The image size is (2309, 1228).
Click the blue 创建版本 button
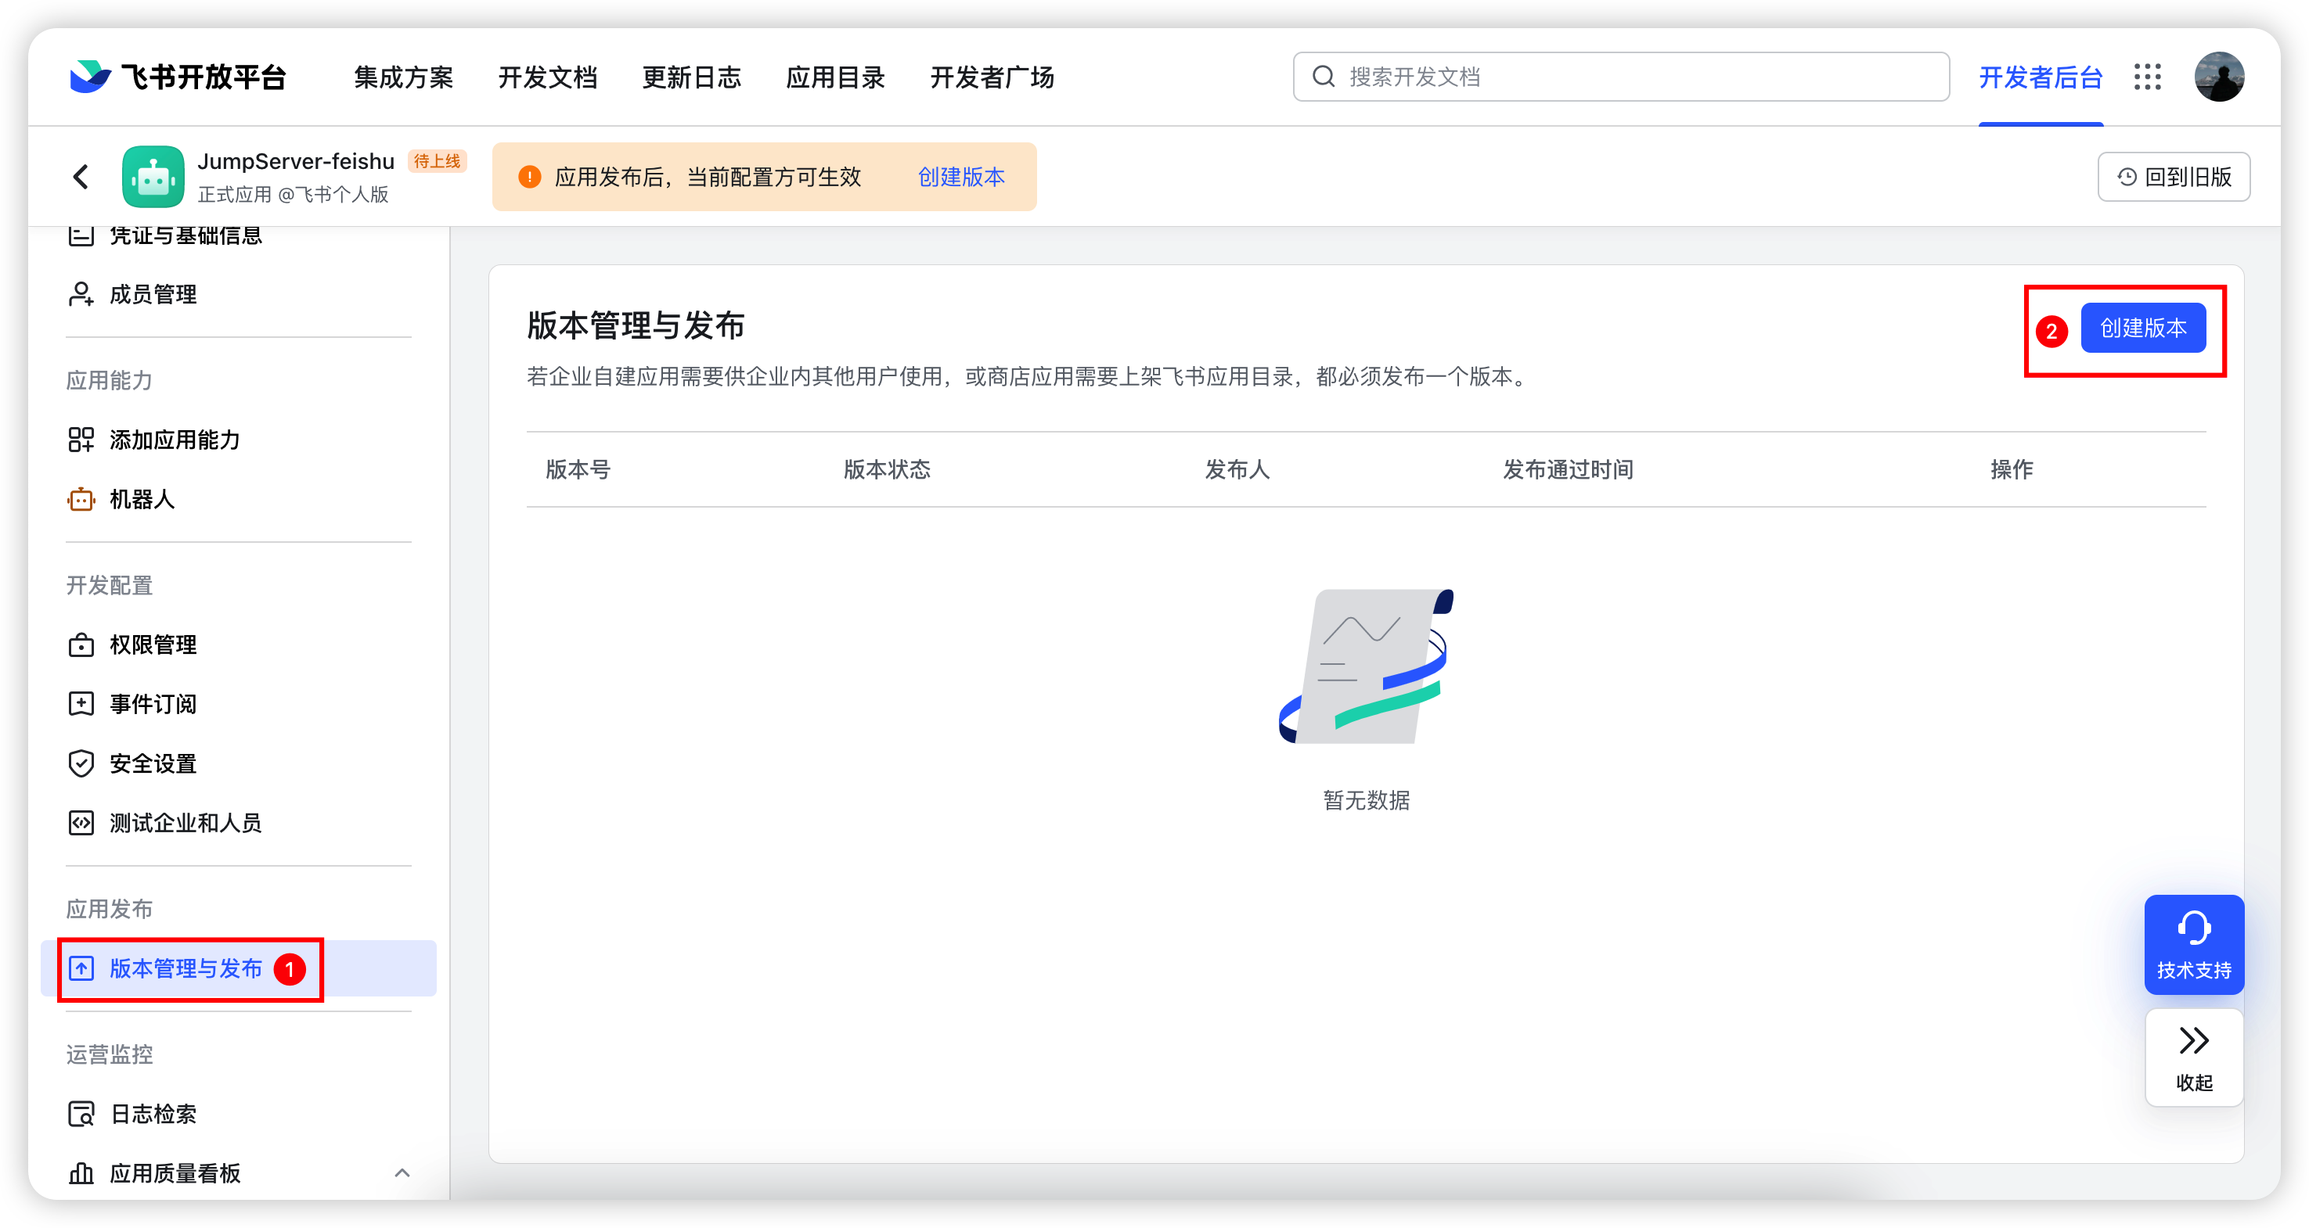(2143, 328)
